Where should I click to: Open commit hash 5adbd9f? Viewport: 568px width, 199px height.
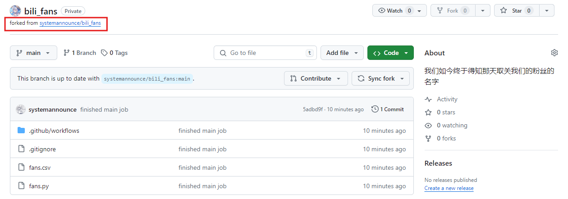(x=313, y=109)
